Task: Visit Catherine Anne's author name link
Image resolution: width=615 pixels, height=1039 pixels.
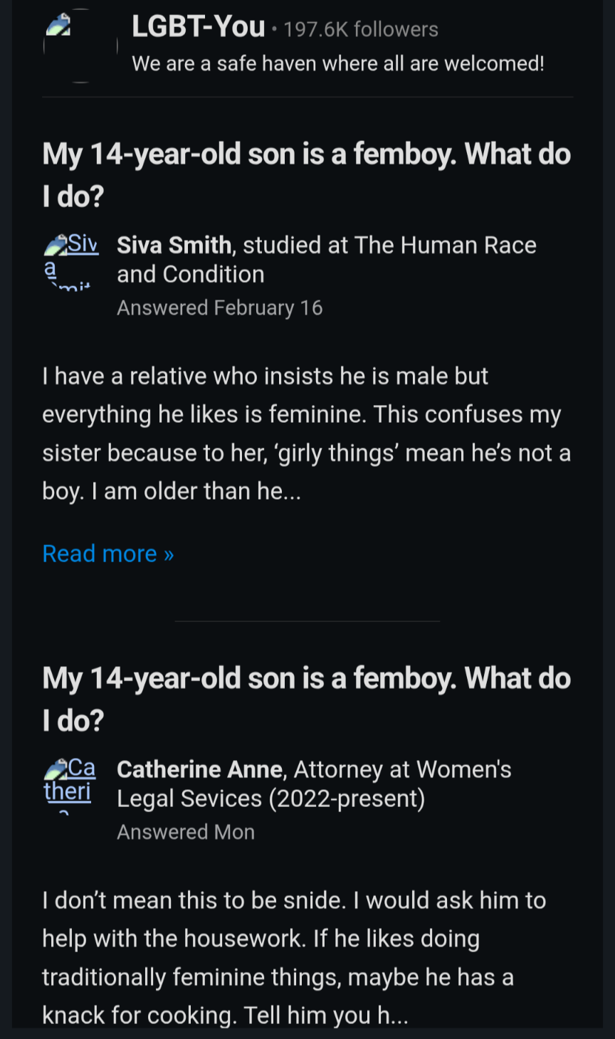Action: click(199, 769)
